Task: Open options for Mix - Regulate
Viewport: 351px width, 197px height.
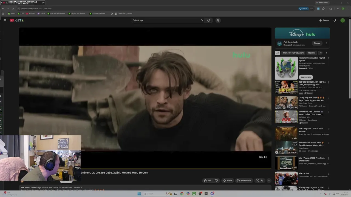Action: tap(329, 129)
